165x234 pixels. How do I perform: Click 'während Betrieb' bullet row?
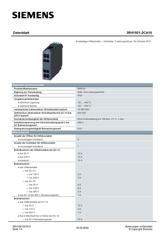coord(27,106)
